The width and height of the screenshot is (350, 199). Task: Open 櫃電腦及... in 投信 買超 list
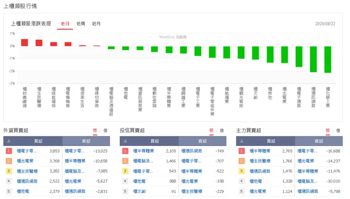click(143, 161)
